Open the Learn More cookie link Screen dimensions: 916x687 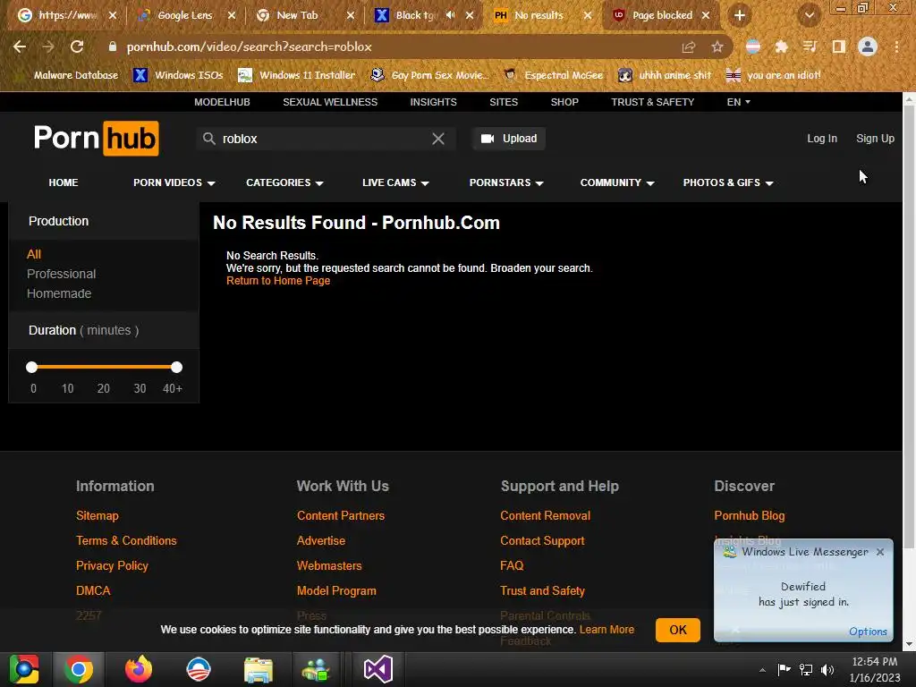pyautogui.click(x=606, y=630)
